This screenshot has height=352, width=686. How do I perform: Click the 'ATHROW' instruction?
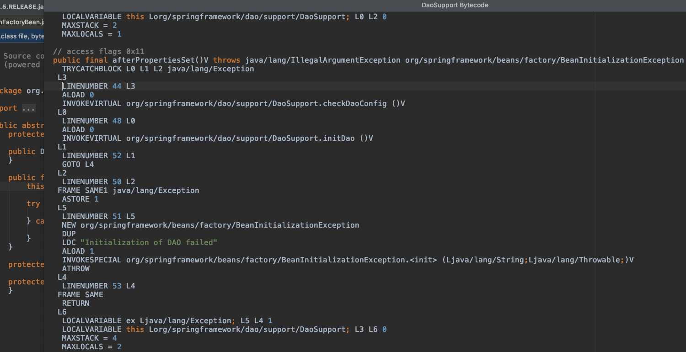point(76,268)
